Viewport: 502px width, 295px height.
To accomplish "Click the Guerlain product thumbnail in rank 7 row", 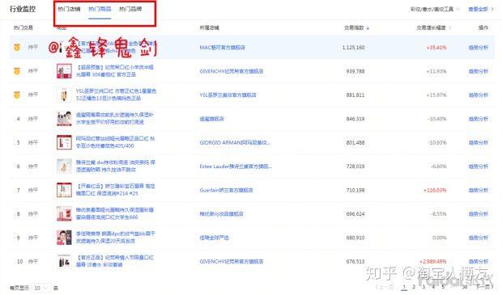I will [x=64, y=190].
